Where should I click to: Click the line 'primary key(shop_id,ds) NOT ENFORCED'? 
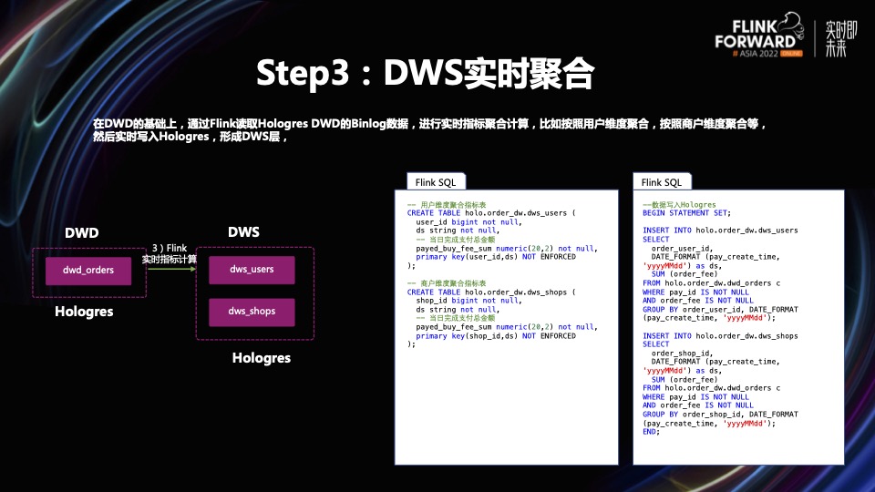point(496,336)
